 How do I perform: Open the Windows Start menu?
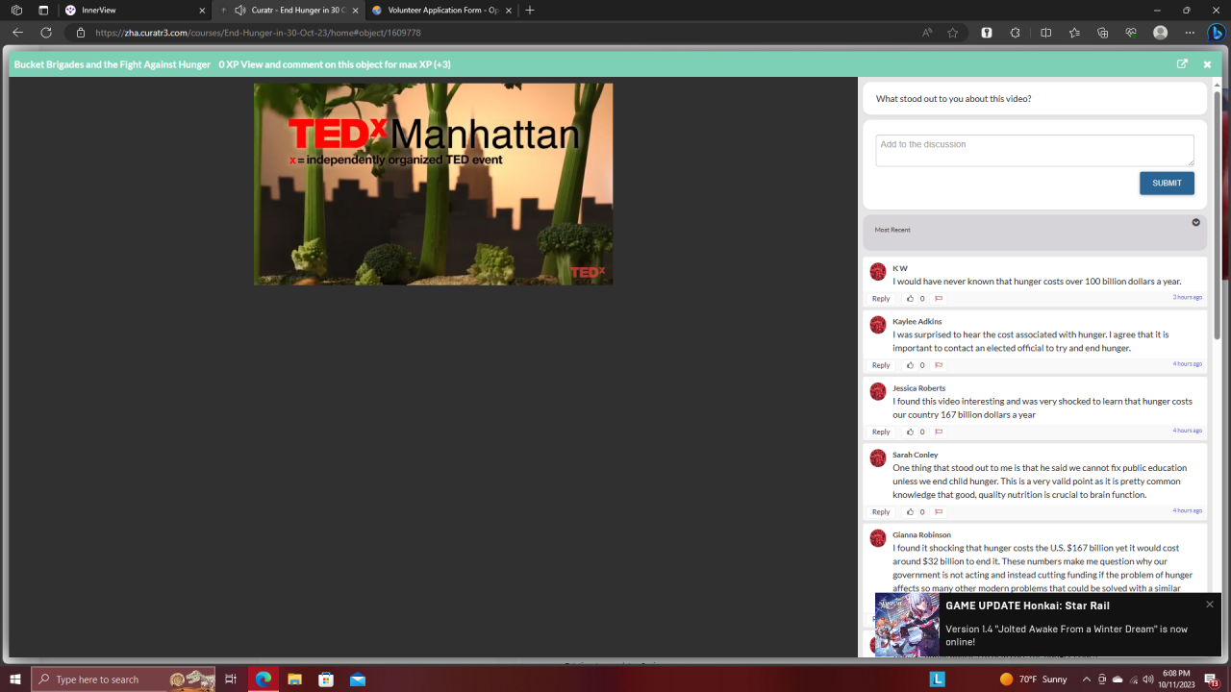15,680
